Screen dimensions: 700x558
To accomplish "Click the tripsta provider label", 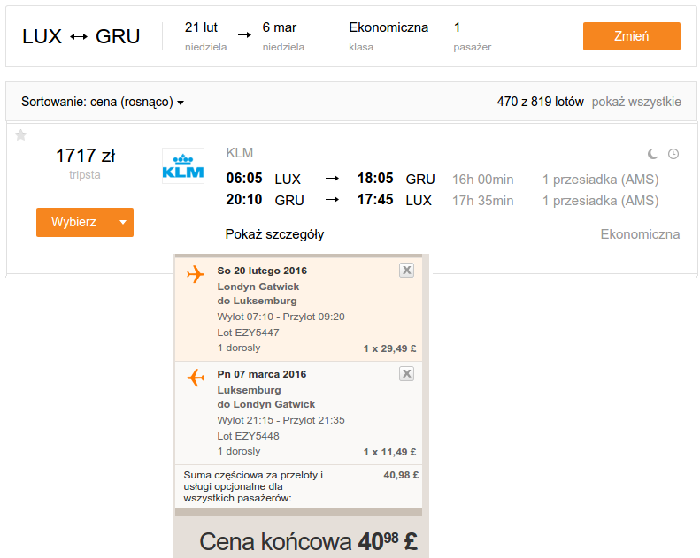I will click(x=85, y=175).
